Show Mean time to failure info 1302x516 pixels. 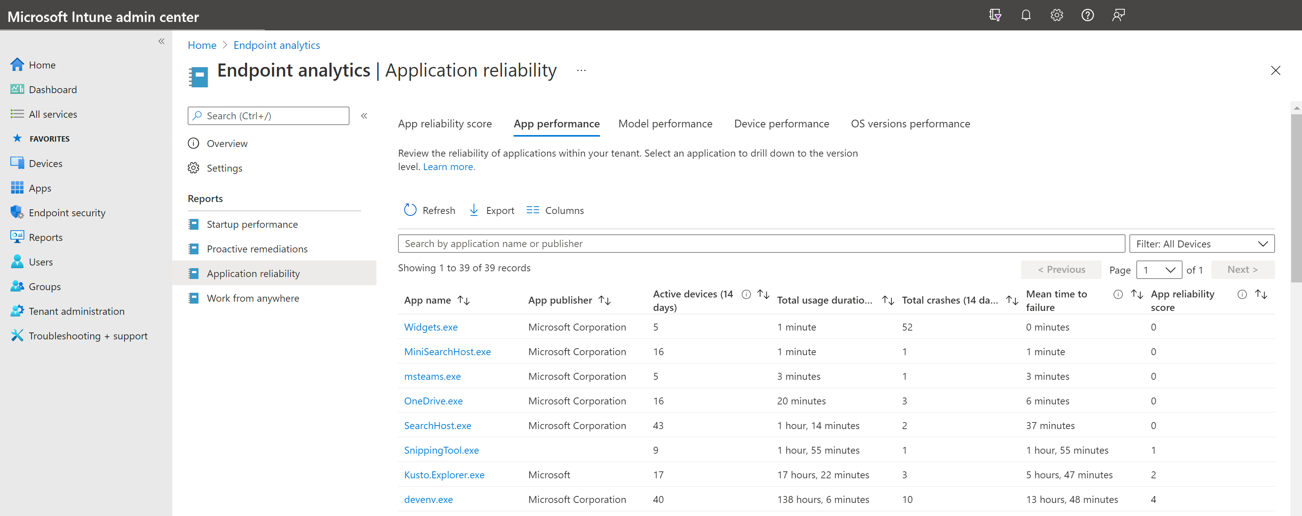[x=1118, y=294]
